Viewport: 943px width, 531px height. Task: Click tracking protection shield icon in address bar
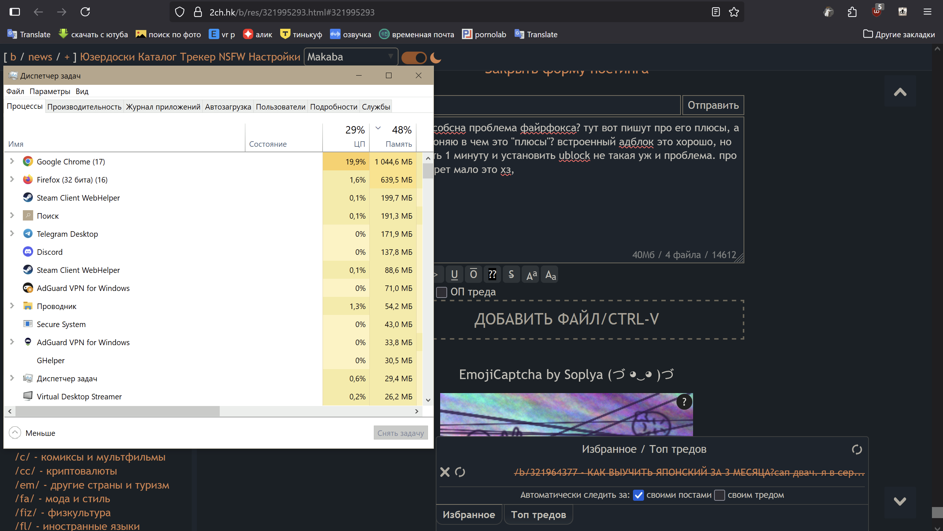pyautogui.click(x=180, y=12)
